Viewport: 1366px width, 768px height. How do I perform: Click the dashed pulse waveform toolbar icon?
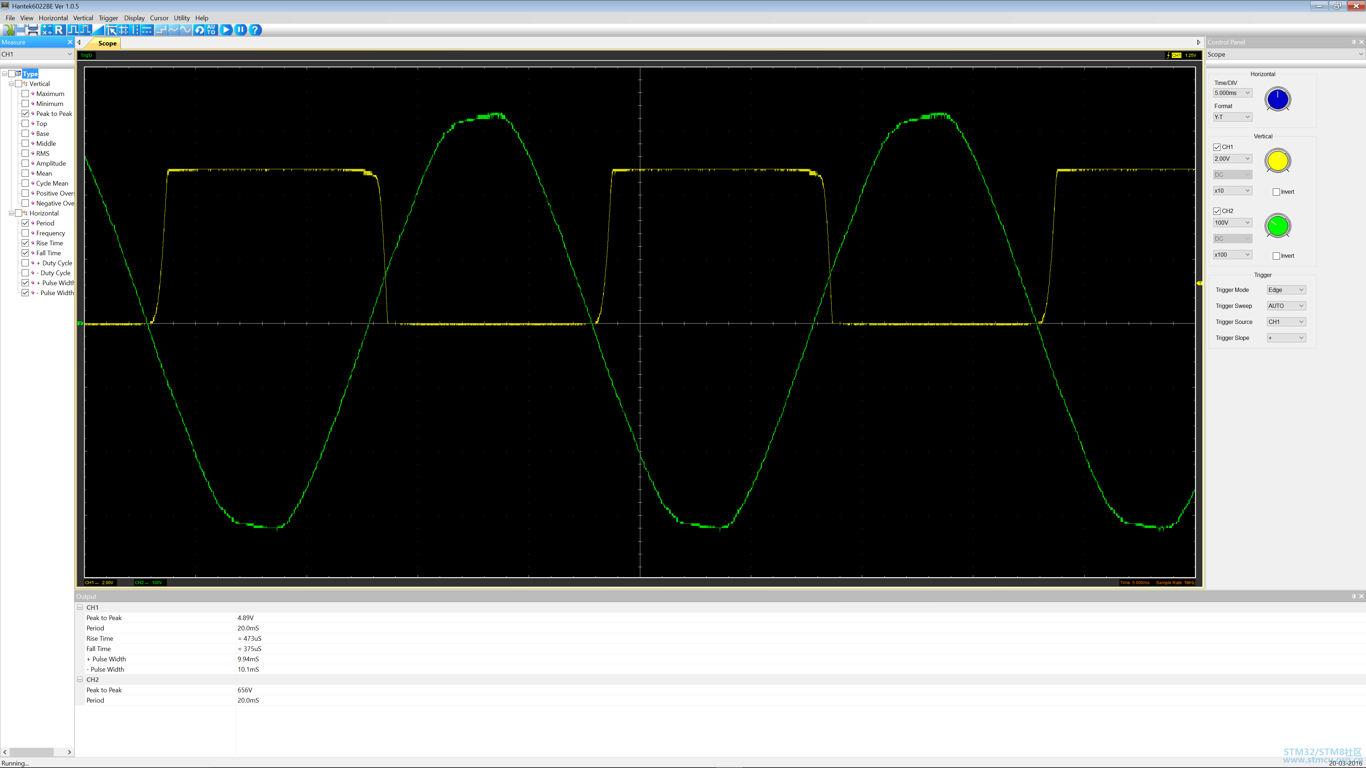pos(85,30)
